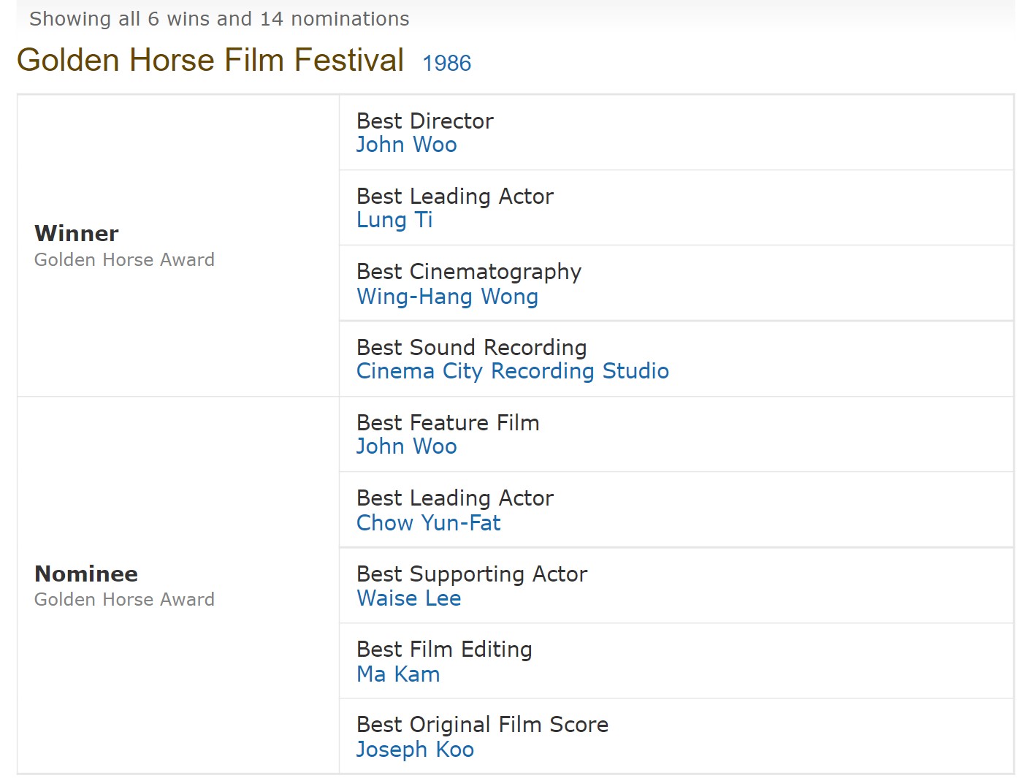Select the 'Best Supporting Actor' category text
Image resolution: width=1019 pixels, height=781 pixels.
[472, 574]
